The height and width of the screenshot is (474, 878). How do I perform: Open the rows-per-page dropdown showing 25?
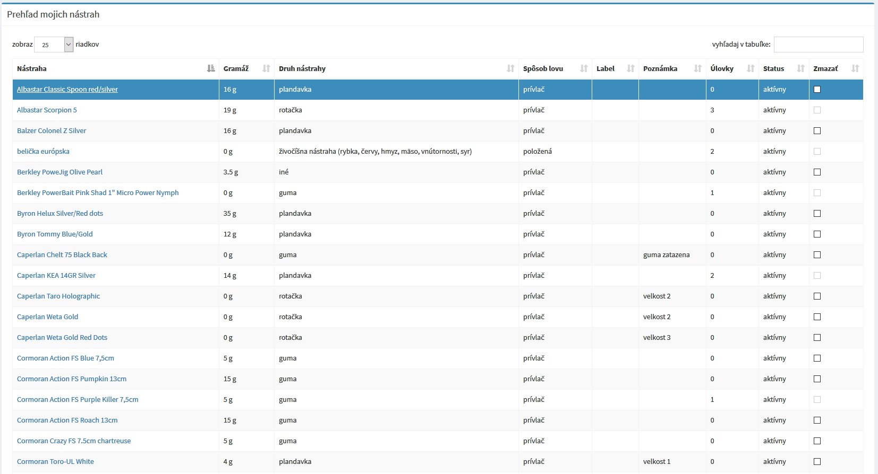(x=54, y=45)
